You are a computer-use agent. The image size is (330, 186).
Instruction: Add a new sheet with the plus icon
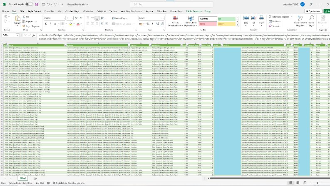(x=35, y=178)
